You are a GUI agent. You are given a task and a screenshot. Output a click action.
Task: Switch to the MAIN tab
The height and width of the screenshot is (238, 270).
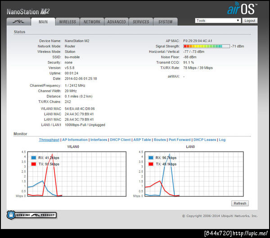43,22
